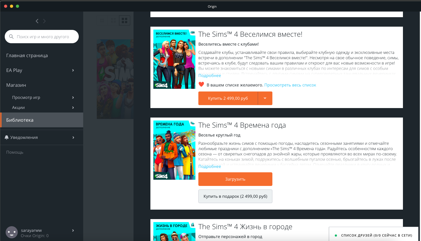Select the small grid view icon
The height and width of the screenshot is (241, 421).
[x=102, y=20]
